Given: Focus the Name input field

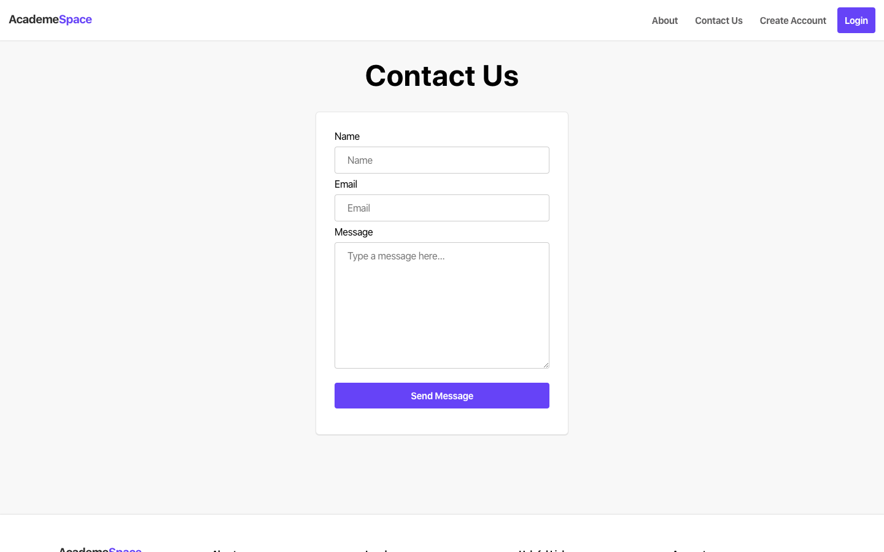Looking at the screenshot, I should [442, 160].
